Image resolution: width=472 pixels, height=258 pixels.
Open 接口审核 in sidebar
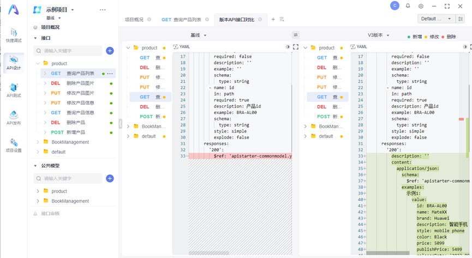pos(50,213)
